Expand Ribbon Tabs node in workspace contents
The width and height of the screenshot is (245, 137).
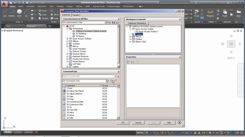[130, 42]
